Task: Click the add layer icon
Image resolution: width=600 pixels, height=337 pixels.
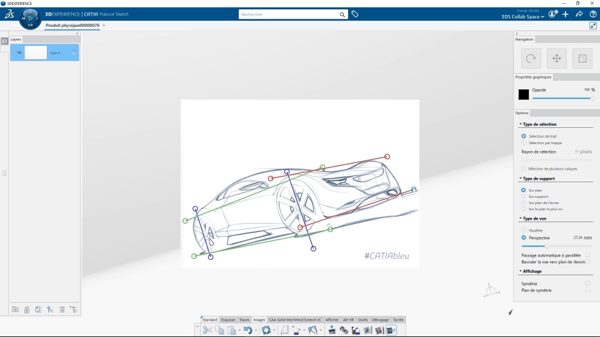Action: (x=27, y=310)
